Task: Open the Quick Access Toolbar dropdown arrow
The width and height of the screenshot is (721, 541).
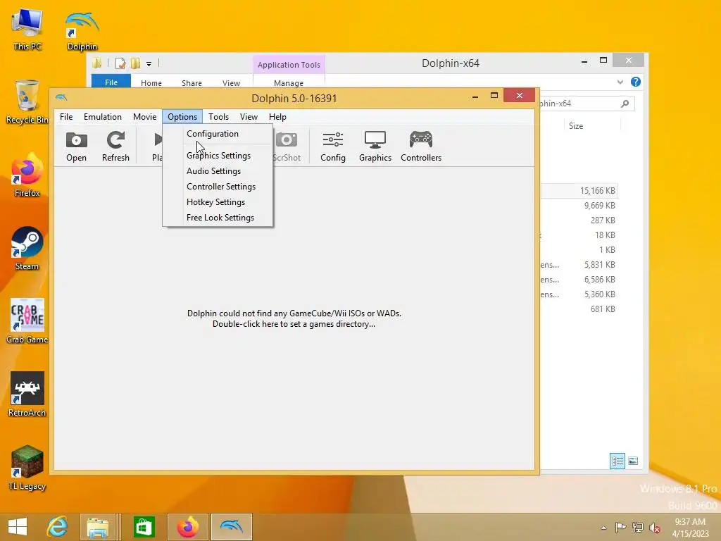Action: click(x=149, y=64)
